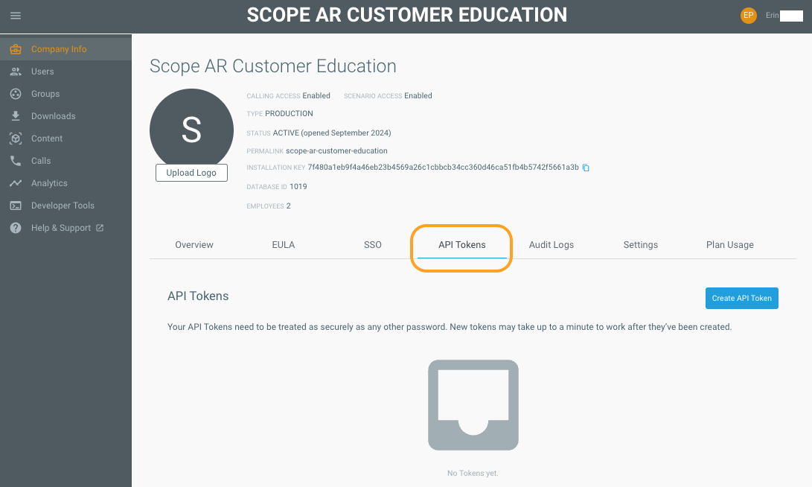Viewport: 812px width, 487px height.
Task: Click the Groups circle icon
Action: click(16, 94)
